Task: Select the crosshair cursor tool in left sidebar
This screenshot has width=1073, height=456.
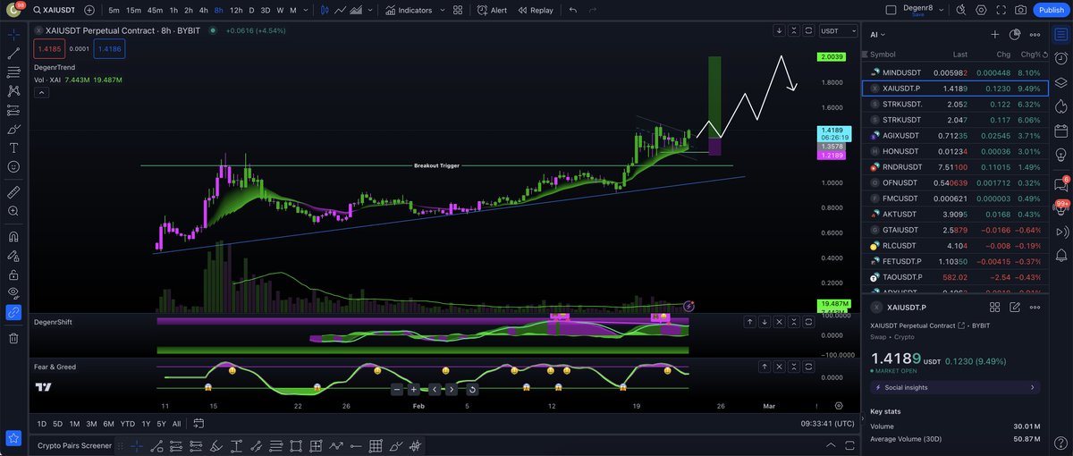Action: 13,34
